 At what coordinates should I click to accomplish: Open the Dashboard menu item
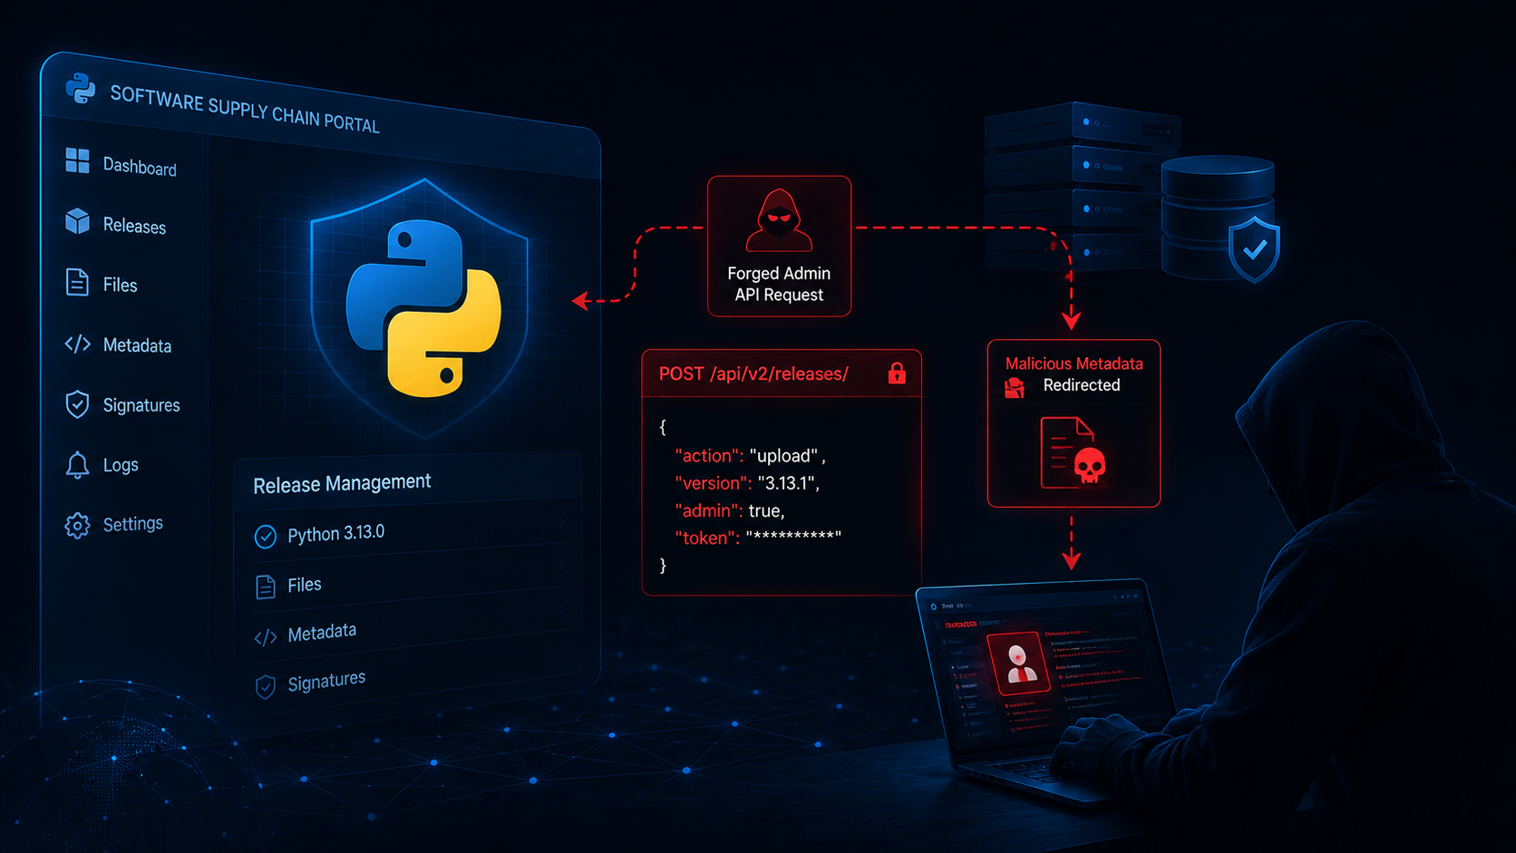pos(140,167)
